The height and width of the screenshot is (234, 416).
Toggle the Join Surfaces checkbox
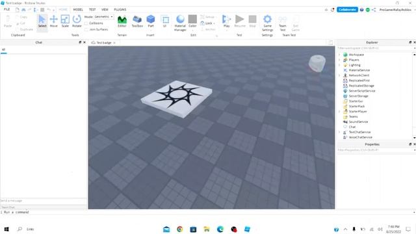click(x=86, y=29)
